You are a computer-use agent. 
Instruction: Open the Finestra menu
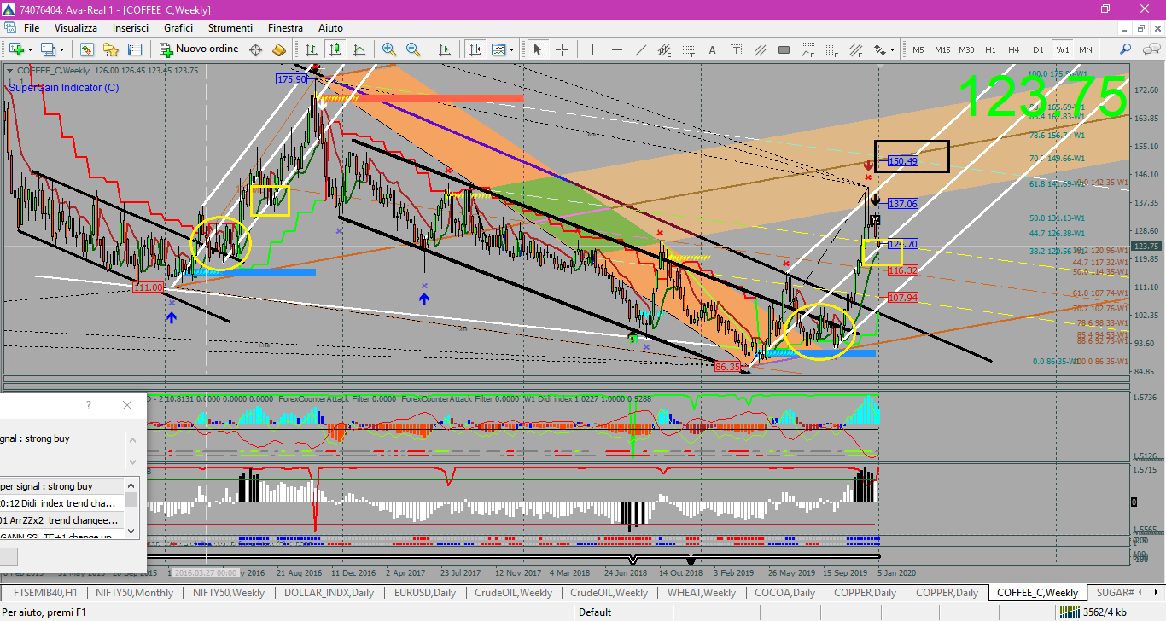(x=285, y=28)
